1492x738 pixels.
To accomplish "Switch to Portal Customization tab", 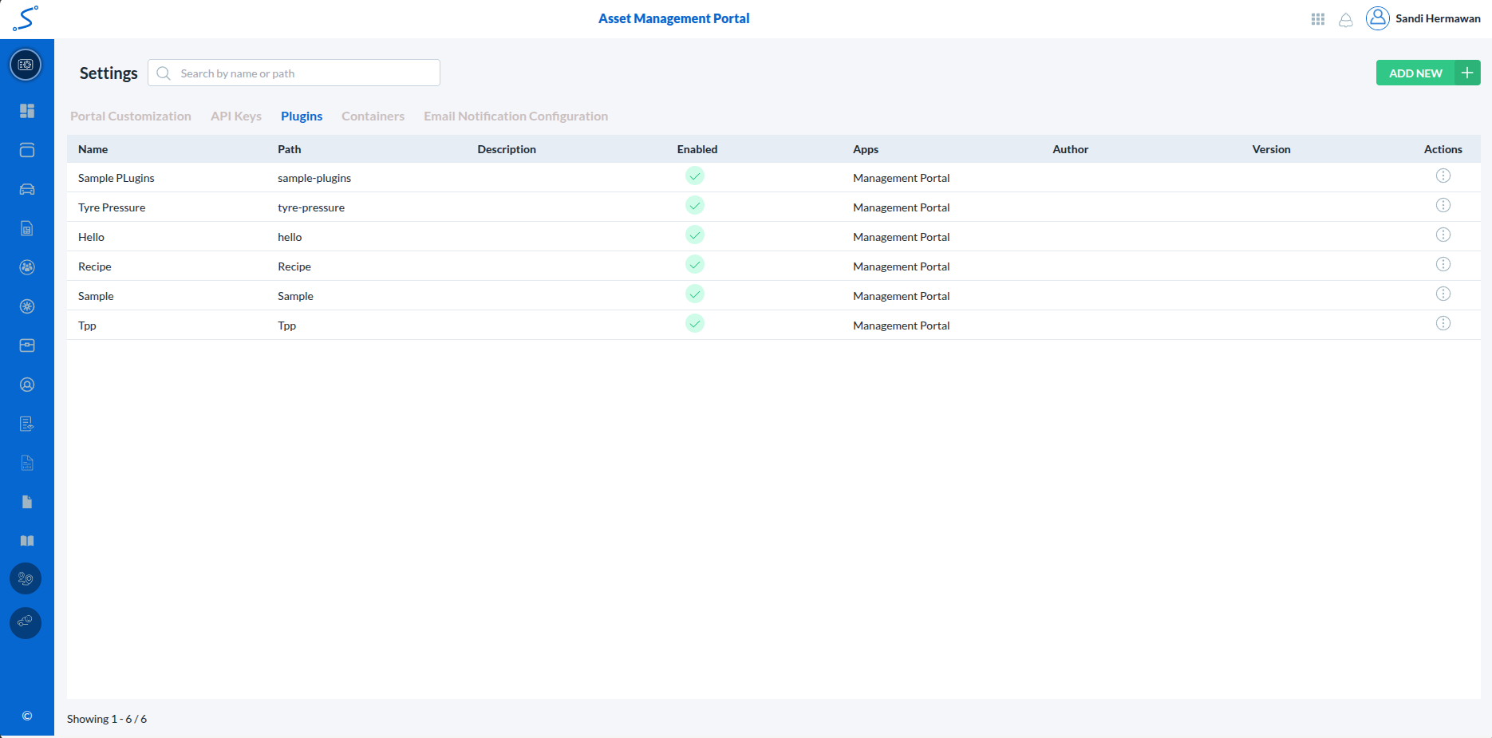I will click(x=131, y=116).
